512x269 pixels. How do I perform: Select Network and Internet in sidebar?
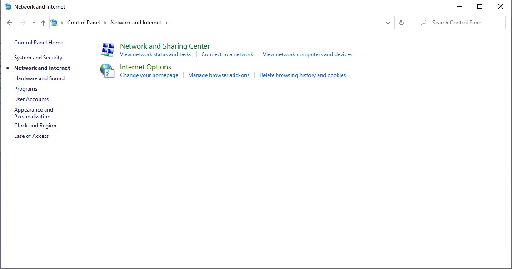[42, 68]
